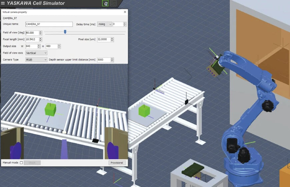Close the Virtual camera property dialog
The width and height of the screenshot is (290, 187).
coord(125,12)
